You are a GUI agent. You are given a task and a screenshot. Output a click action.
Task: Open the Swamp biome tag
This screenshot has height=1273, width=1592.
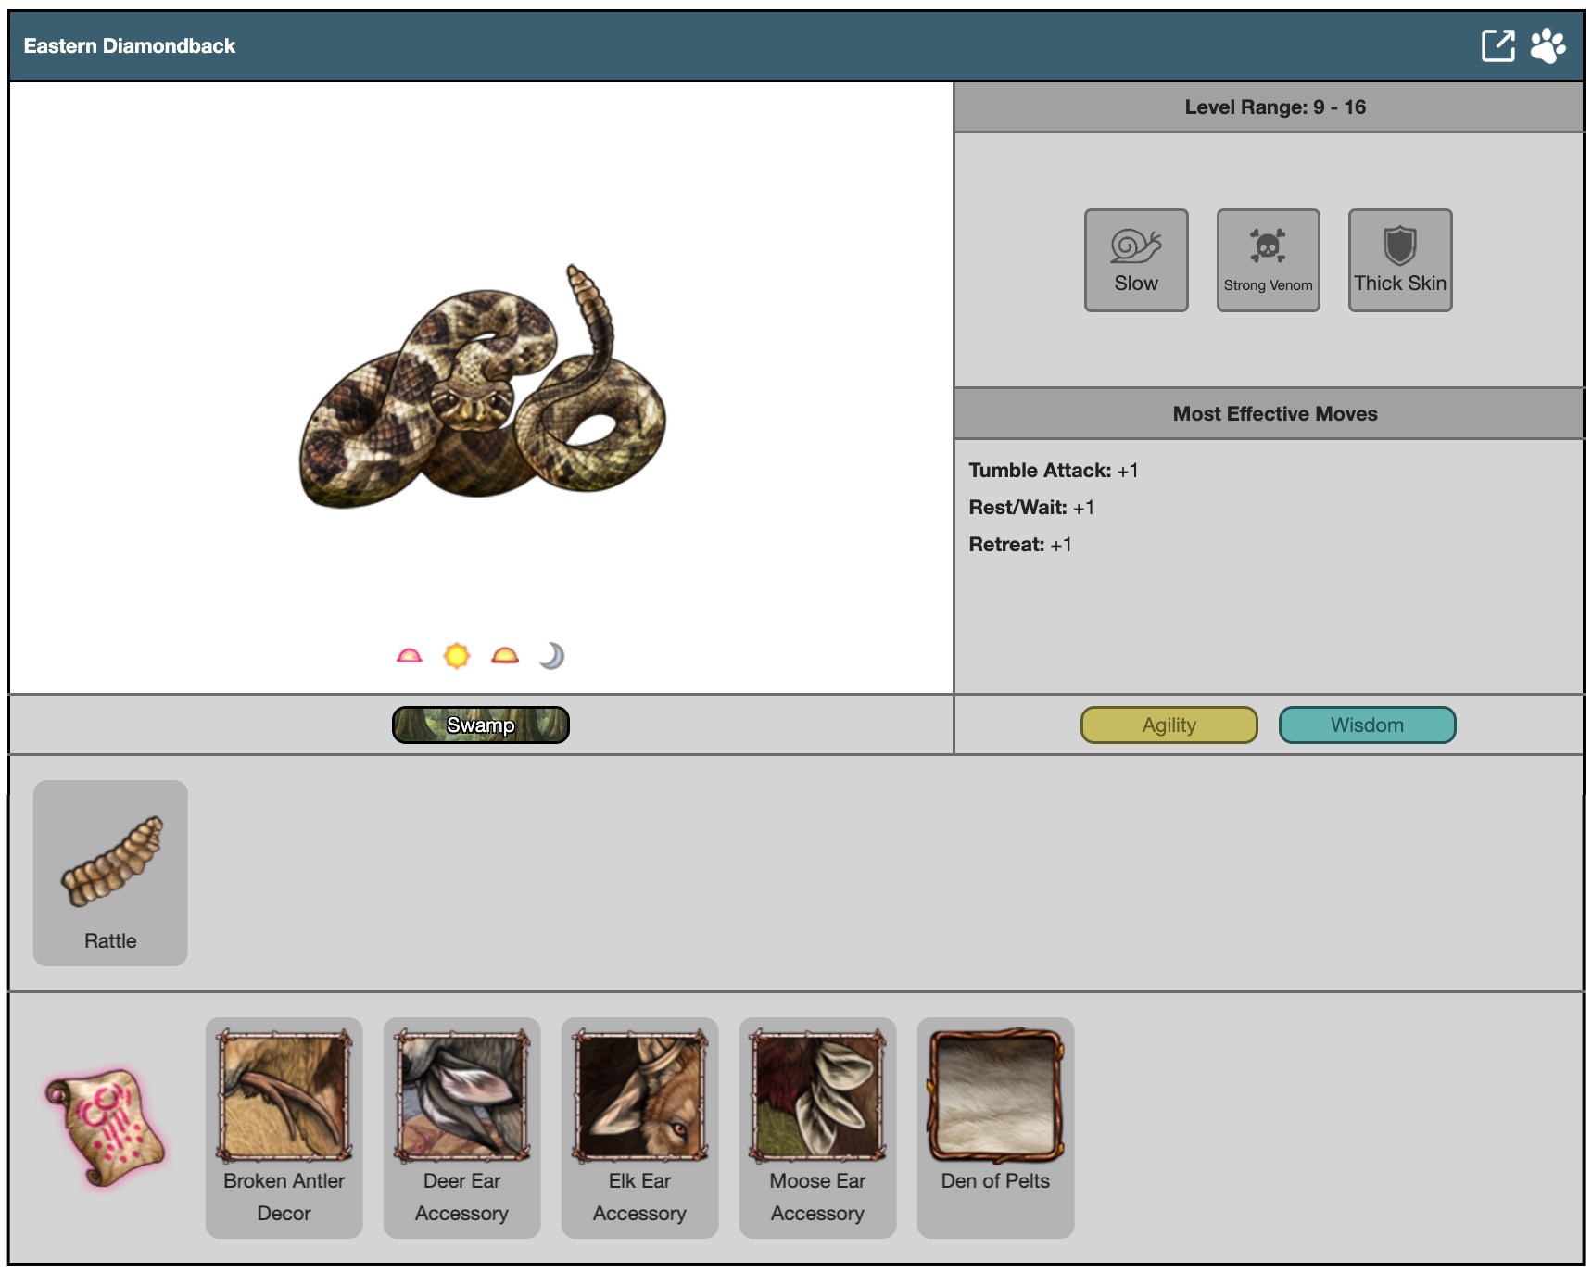(480, 725)
